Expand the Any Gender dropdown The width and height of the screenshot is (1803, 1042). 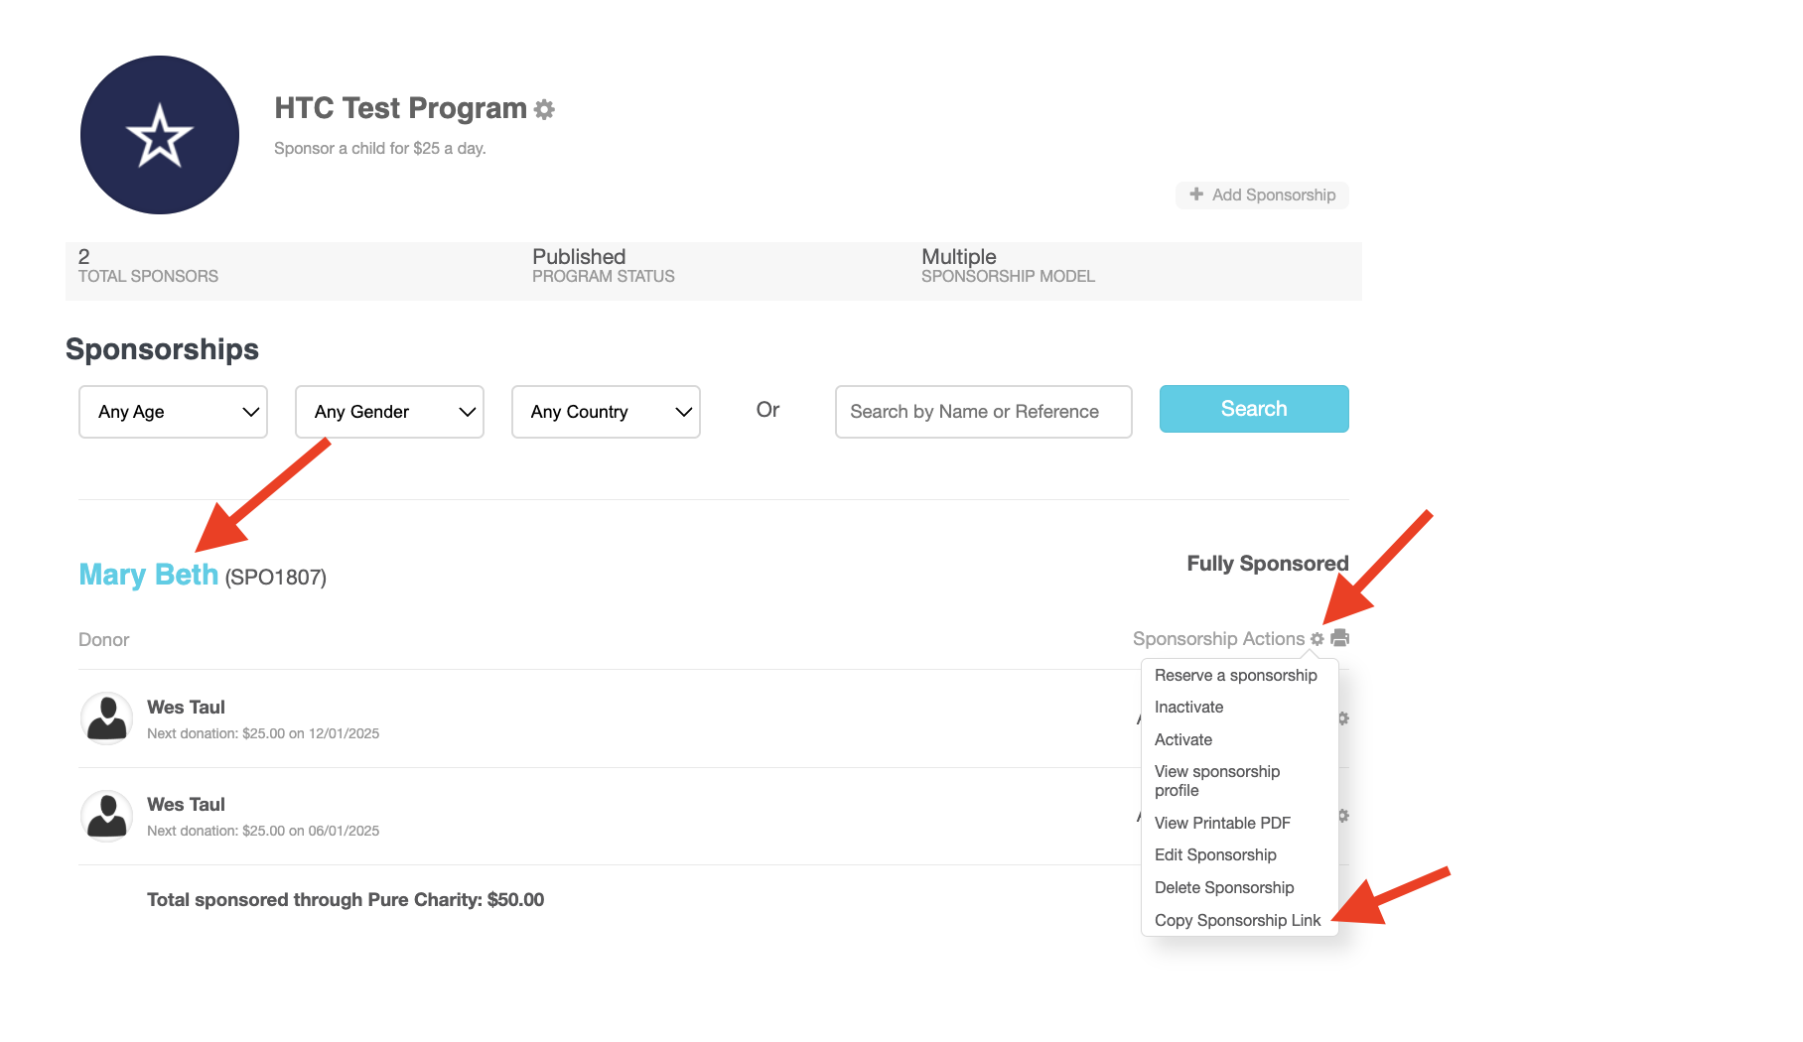389,412
